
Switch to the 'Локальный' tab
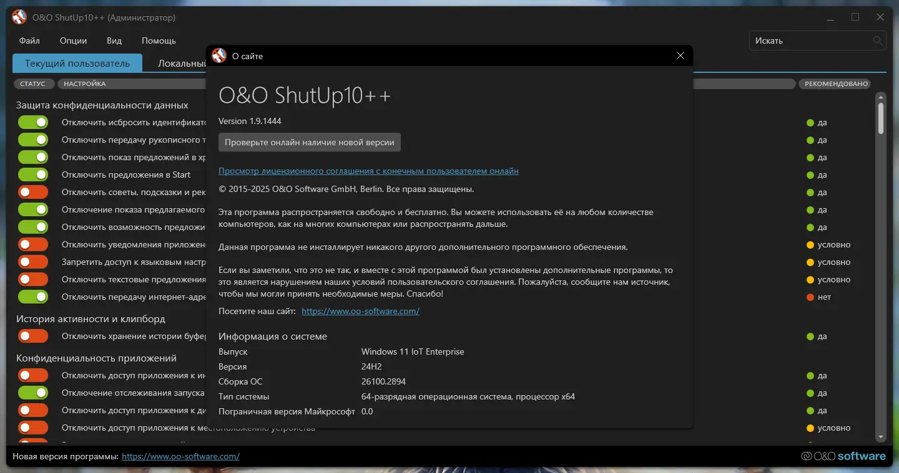[182, 64]
